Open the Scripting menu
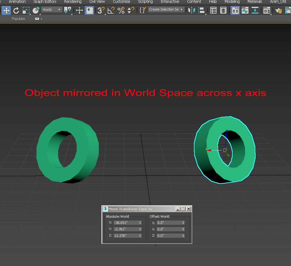Image resolution: width=291 pixels, height=266 pixels. click(x=145, y=2)
